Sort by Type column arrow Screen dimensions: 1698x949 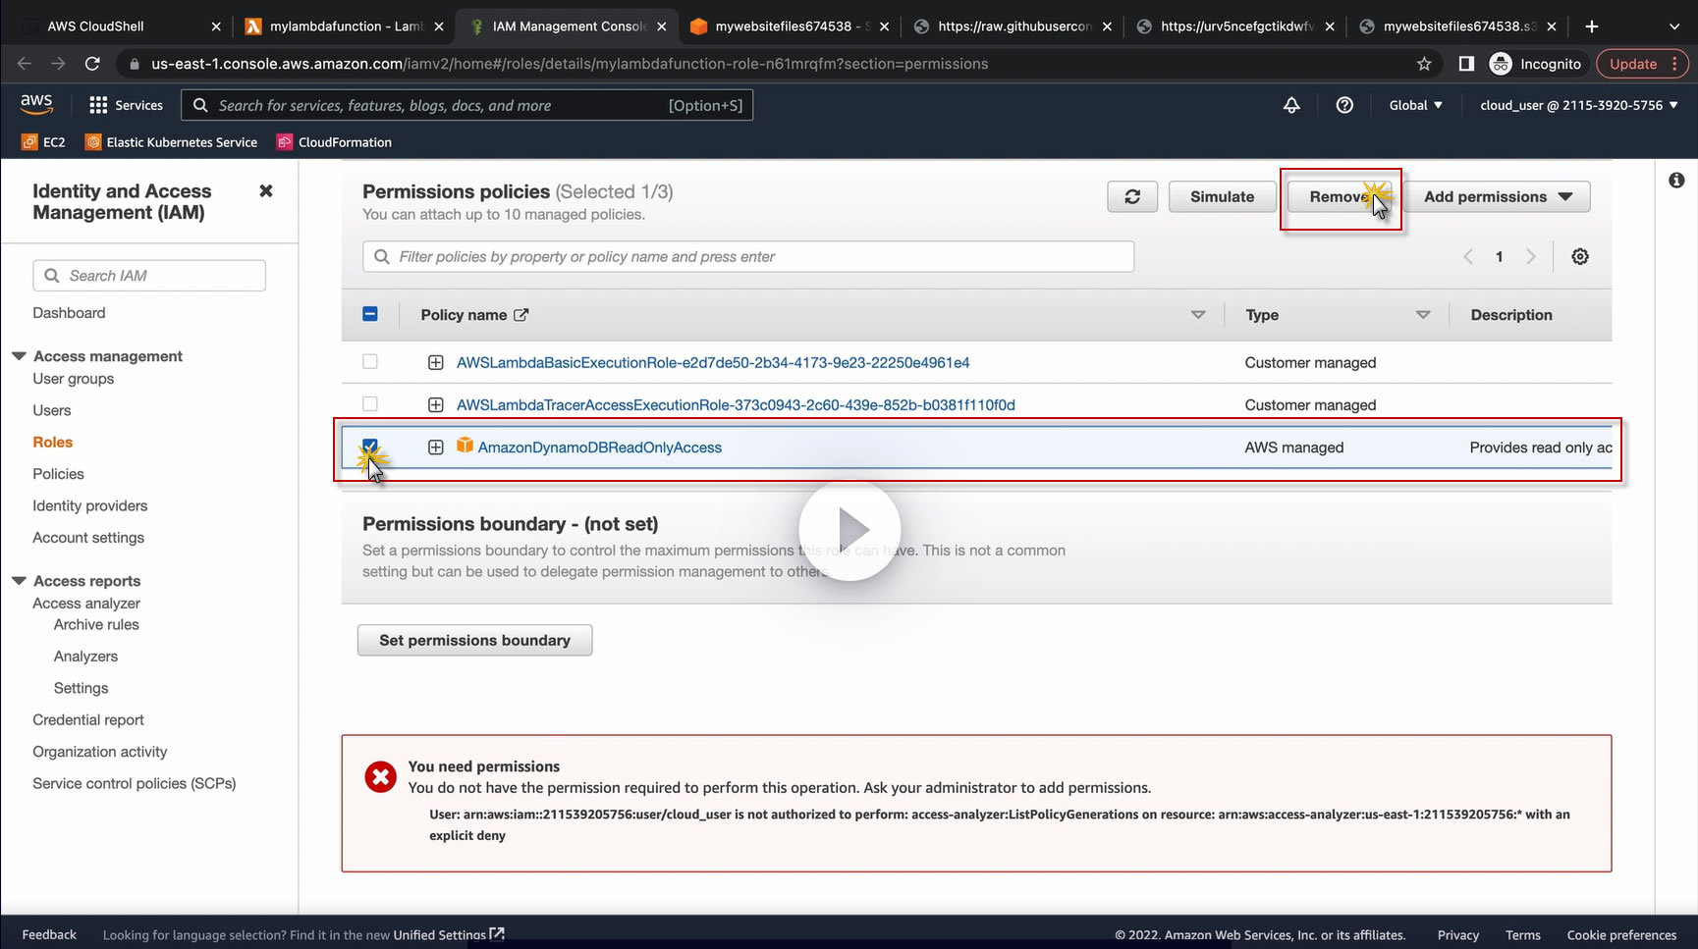pos(1423,315)
